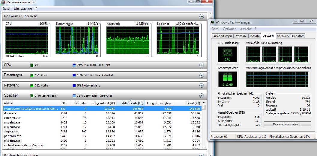317x156 pixels.
Task: Click the CPU overview graph
Action: tap(27, 40)
